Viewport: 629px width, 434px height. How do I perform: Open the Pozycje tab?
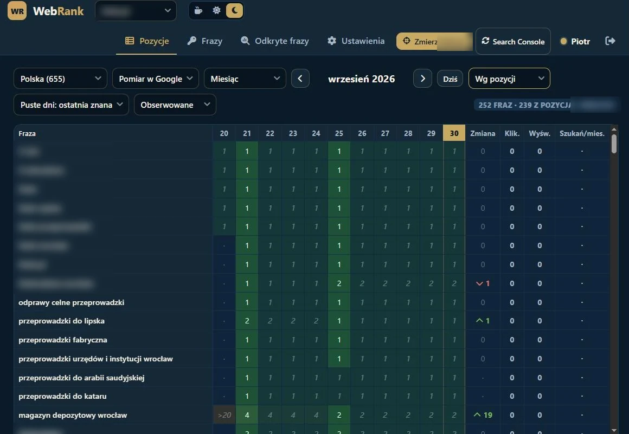(147, 41)
